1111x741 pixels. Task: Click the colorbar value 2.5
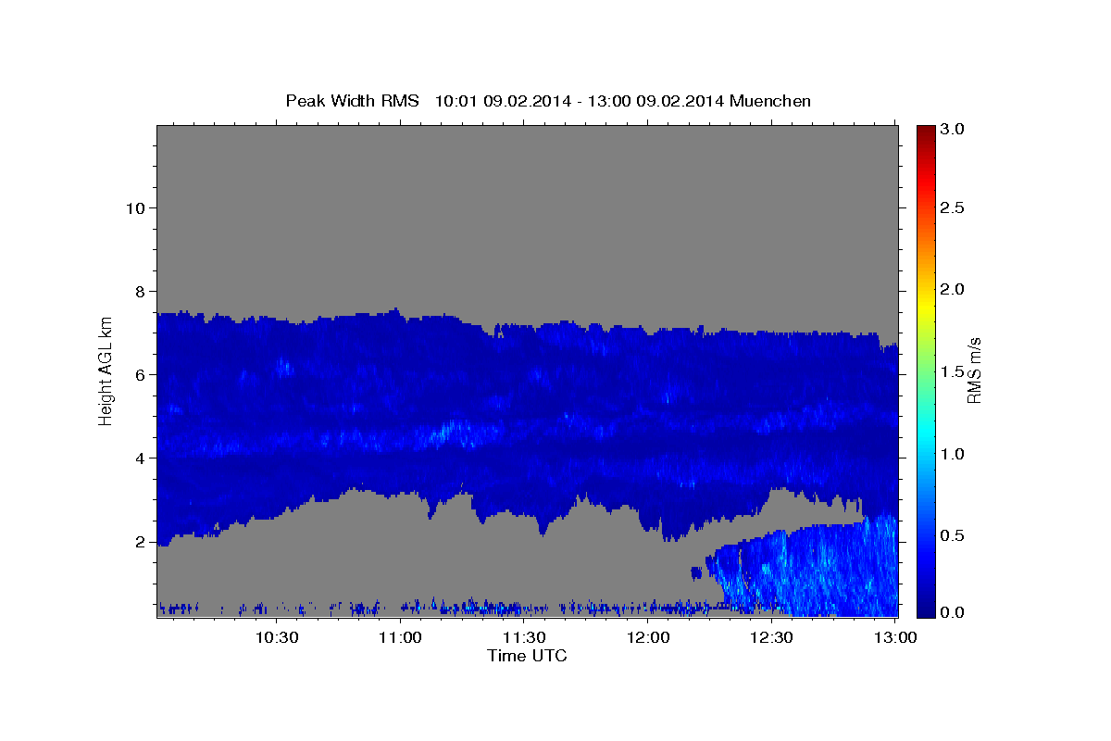[955, 207]
